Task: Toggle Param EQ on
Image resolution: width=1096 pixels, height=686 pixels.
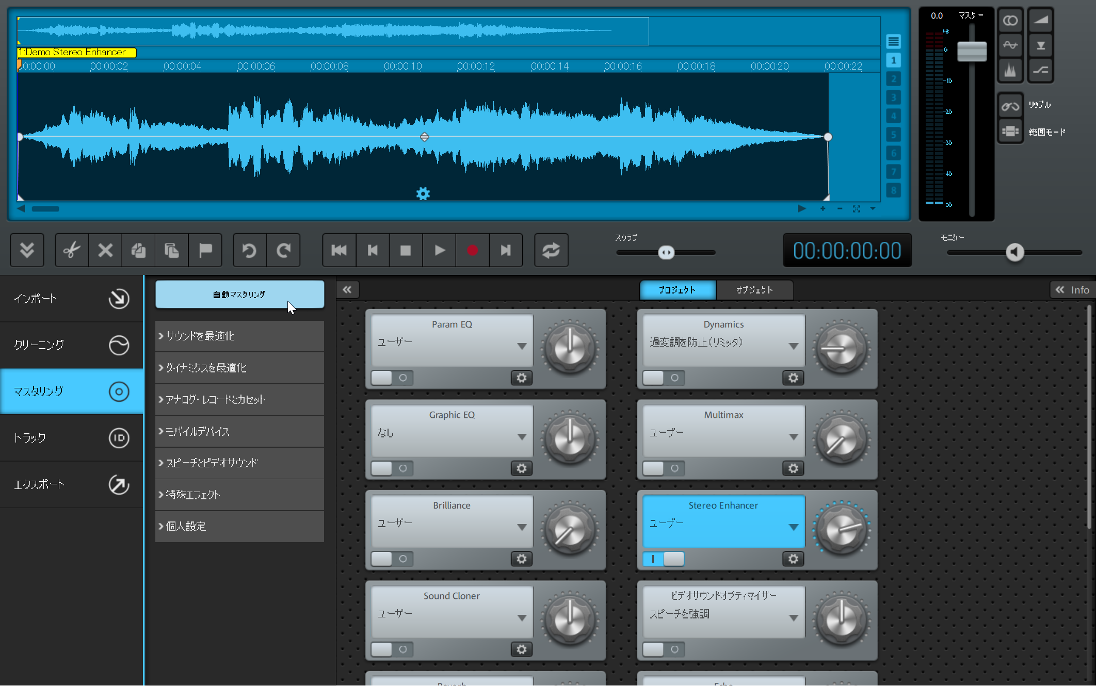Action: [x=392, y=378]
